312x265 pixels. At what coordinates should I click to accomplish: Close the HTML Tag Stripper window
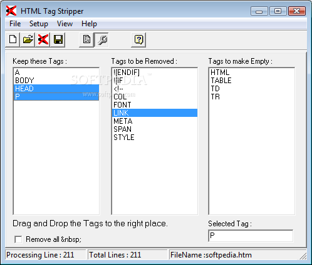click(297, 11)
